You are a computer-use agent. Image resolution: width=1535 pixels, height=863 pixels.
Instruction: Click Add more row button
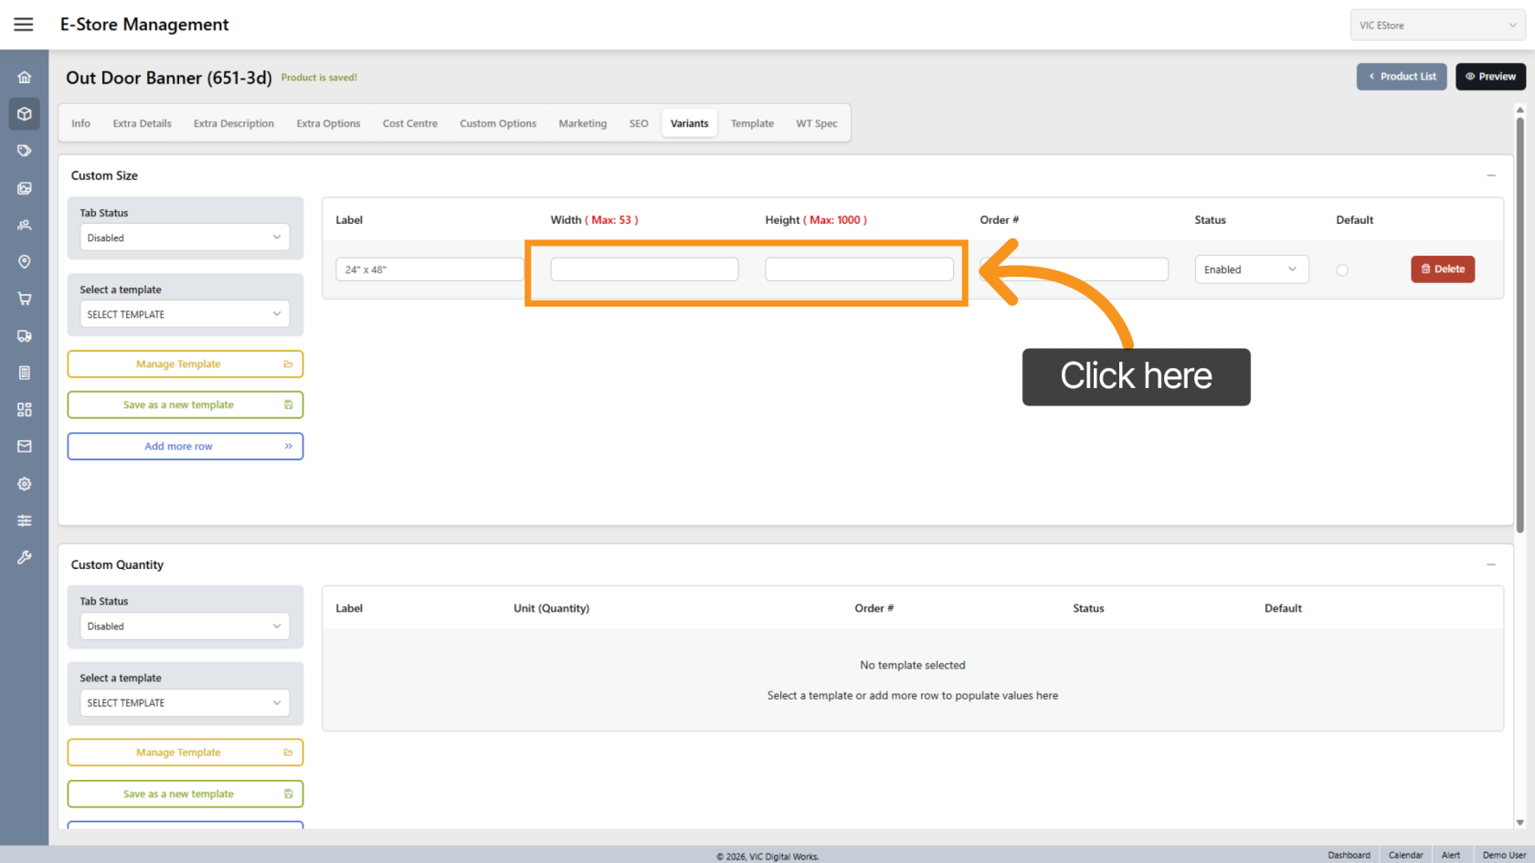coord(185,447)
